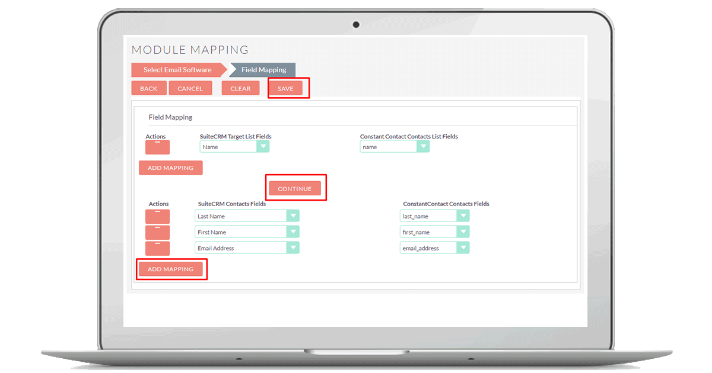Screen dimensions: 712x373
Task: Clear the mapping fields
Action: (240, 88)
